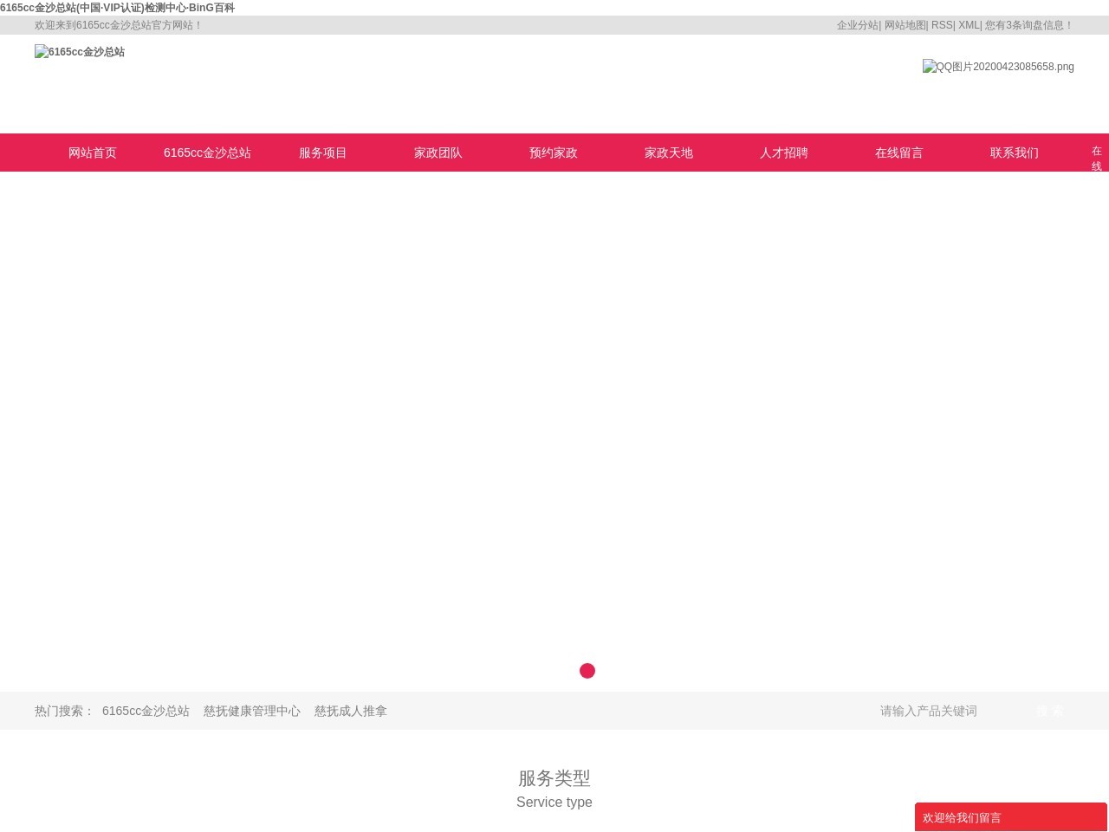Open 网站地图 from the top bar

[x=903, y=25]
